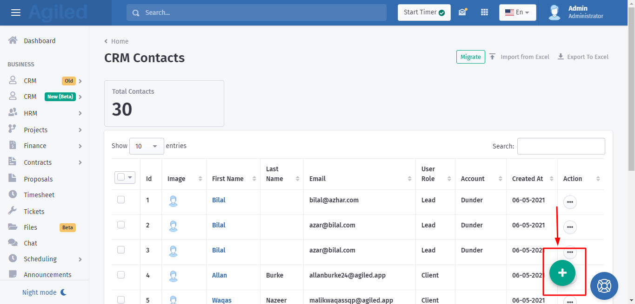Click the Start Timer button
Viewport: 635px width, 304px height.
[424, 13]
